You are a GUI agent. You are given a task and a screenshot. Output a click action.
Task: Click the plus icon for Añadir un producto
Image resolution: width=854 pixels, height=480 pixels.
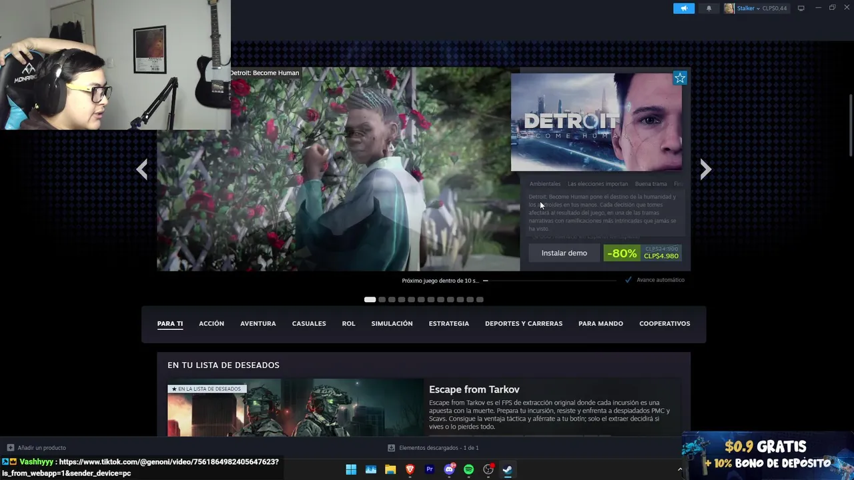pyautogui.click(x=10, y=447)
